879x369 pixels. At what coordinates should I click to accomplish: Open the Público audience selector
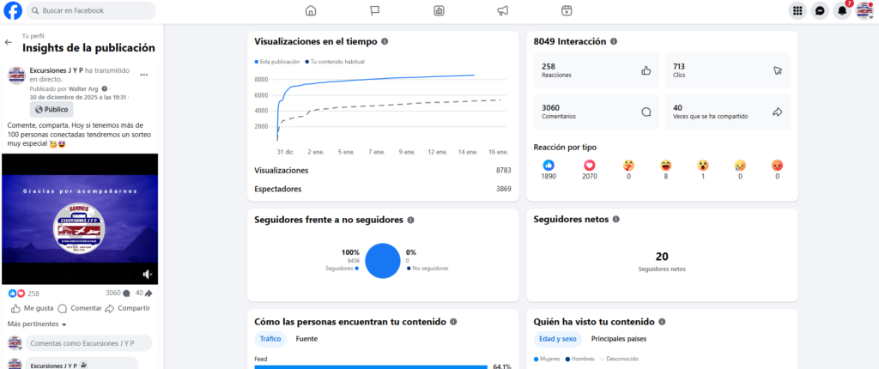click(x=52, y=109)
